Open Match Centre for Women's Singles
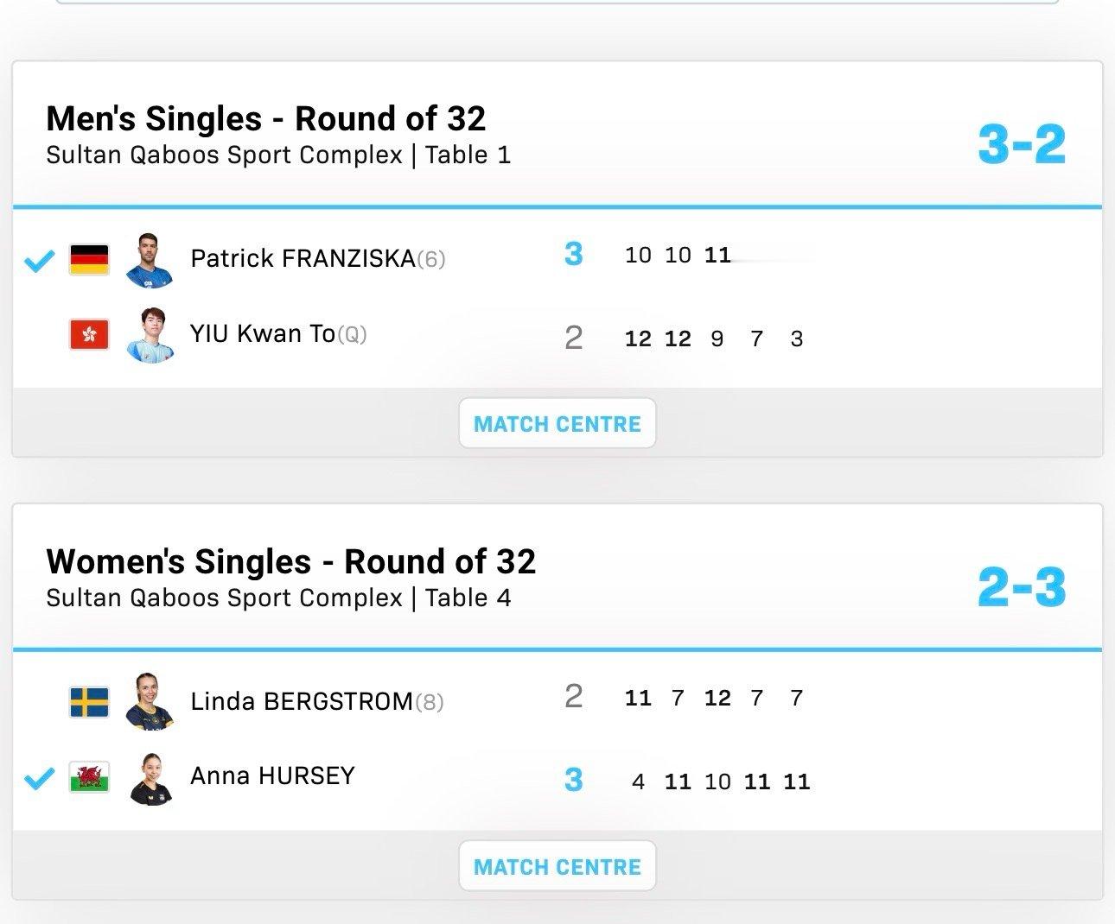The width and height of the screenshot is (1115, 924). pyautogui.click(x=557, y=867)
